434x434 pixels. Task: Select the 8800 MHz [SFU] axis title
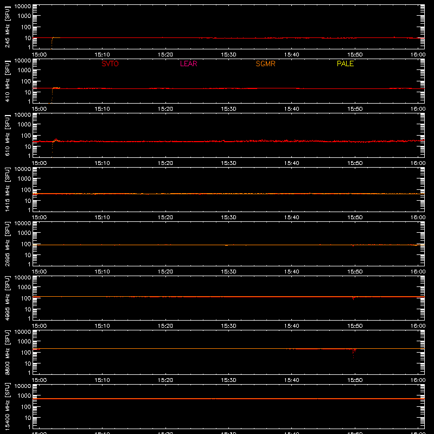tap(7, 353)
